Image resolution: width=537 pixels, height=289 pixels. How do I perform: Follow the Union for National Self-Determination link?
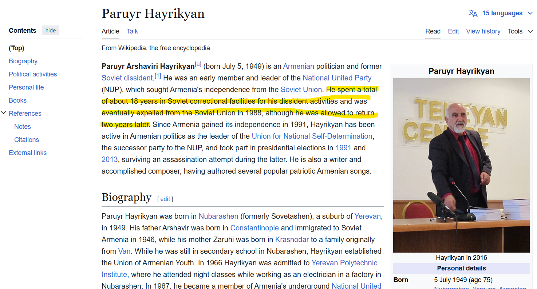coord(312,136)
